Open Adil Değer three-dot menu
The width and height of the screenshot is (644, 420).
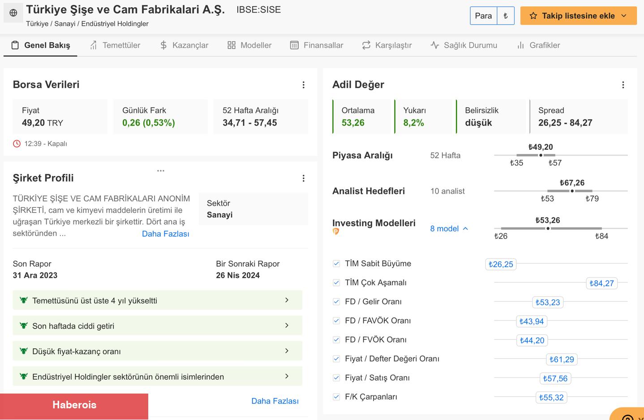tap(623, 85)
